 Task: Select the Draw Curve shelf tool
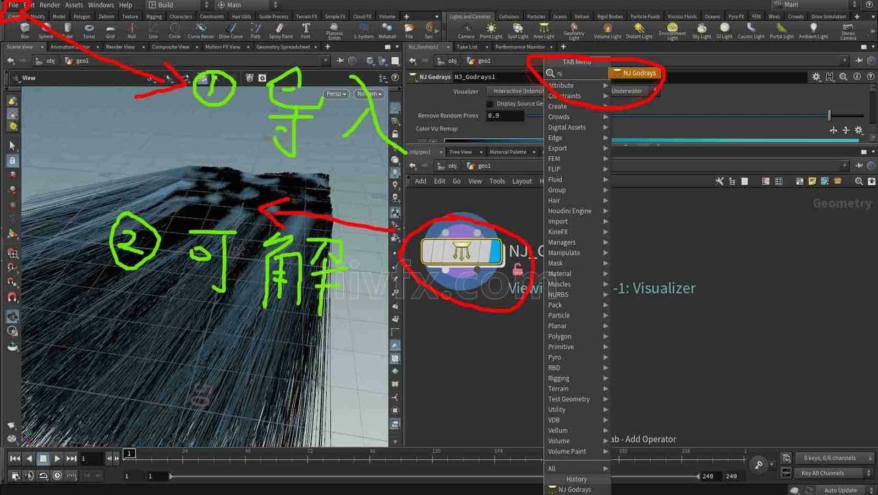(231, 31)
